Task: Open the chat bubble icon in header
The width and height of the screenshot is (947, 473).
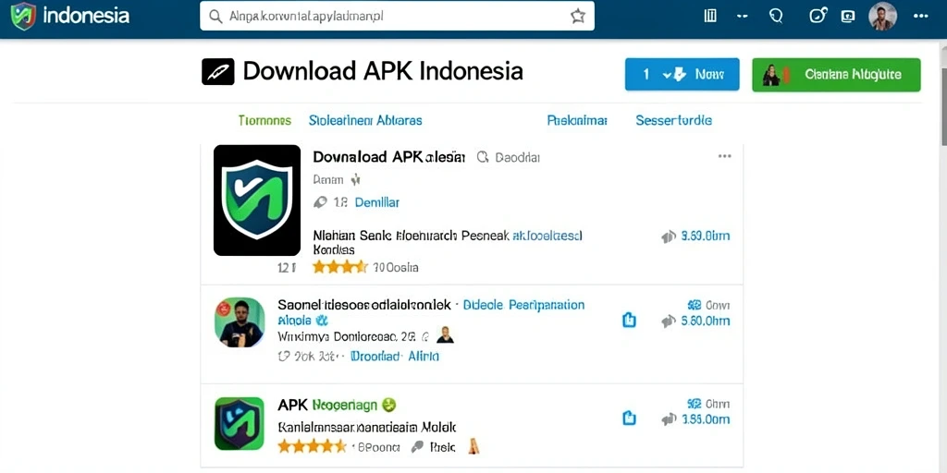Action: pyautogui.click(x=776, y=17)
